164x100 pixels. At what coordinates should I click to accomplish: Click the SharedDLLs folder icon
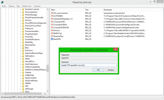click(x=23, y=61)
